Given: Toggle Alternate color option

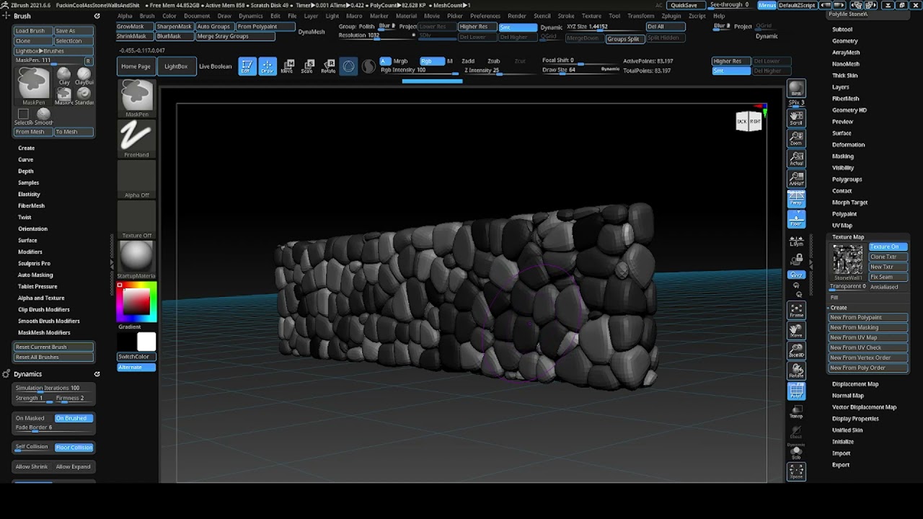Looking at the screenshot, I should click(x=136, y=368).
